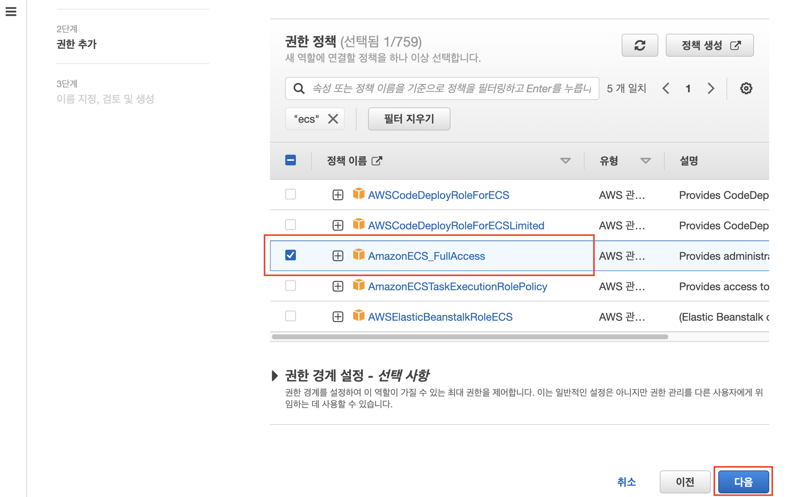Click the 5 개 일치 match count
Image resolution: width=796 pixels, height=497 pixels.
coord(626,88)
